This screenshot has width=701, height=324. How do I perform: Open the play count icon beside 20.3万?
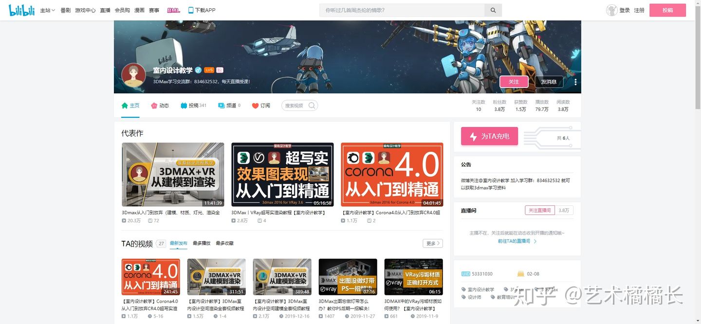coord(124,221)
